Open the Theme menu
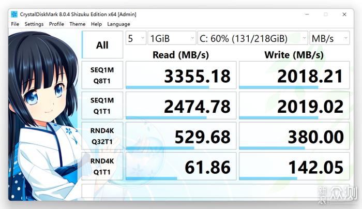Image resolution: width=362 pixels, height=209 pixels. 78,24
